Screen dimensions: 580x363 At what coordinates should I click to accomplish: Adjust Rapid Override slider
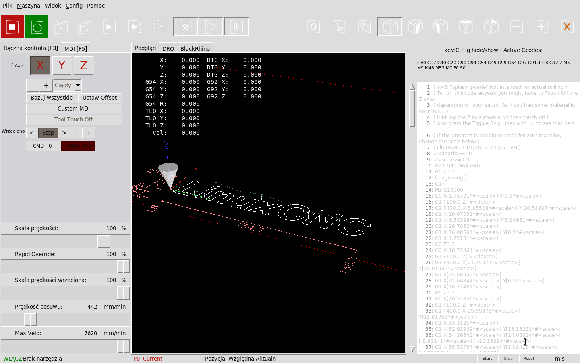pyautogui.click(x=123, y=267)
